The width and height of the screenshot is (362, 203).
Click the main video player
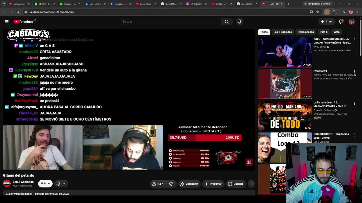(x=129, y=100)
